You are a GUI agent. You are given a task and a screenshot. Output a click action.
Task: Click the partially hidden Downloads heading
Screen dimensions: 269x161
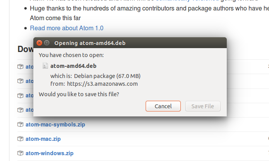(26, 49)
